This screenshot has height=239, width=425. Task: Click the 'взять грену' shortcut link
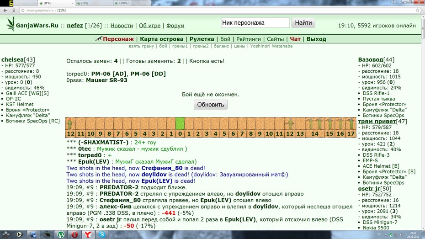click(x=141, y=46)
